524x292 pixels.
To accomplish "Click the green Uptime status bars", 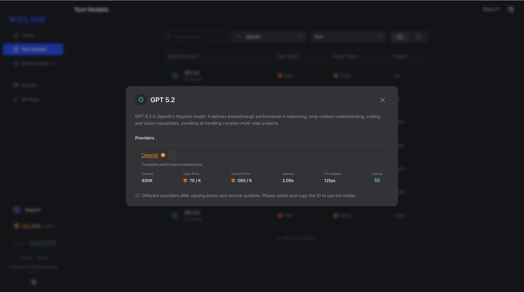I will click(x=377, y=180).
